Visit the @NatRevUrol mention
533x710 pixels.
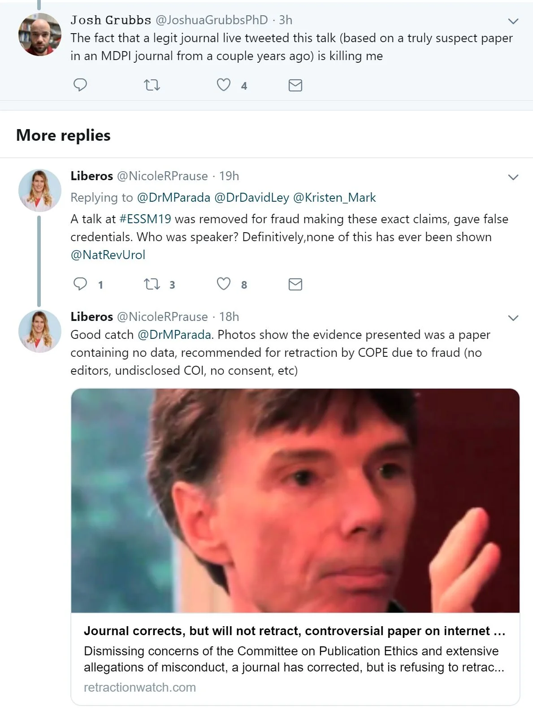(108, 255)
